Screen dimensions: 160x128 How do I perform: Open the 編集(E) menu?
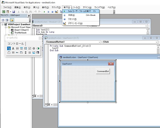coord(18,7)
